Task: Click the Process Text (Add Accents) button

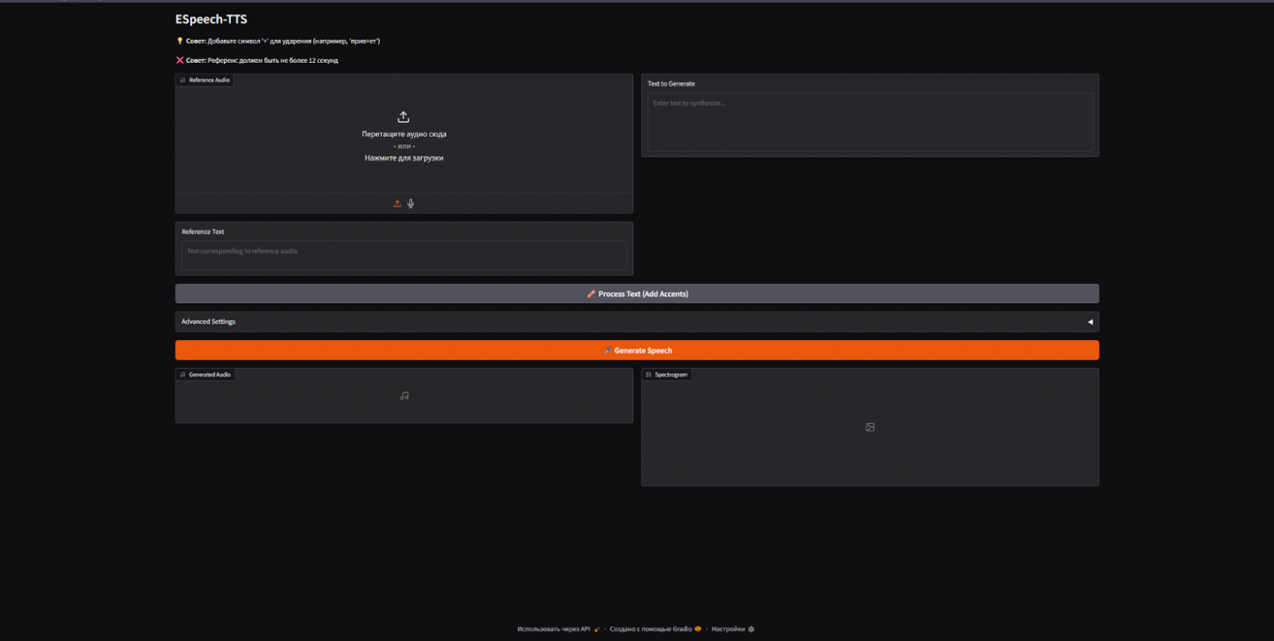Action: coord(637,294)
